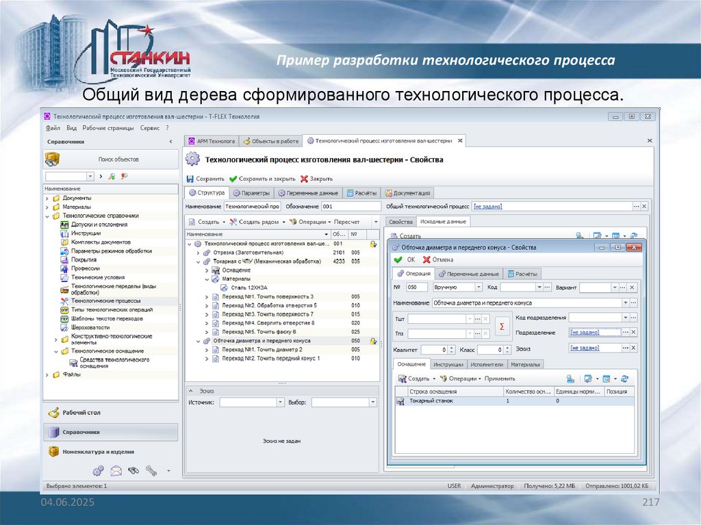
Task: Expand the Документы folder
Action: click(47, 198)
